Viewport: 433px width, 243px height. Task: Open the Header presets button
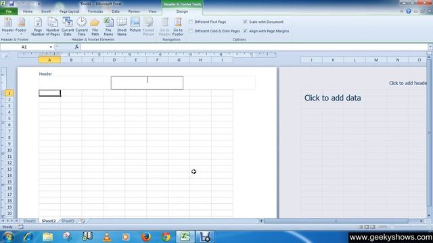[7, 26]
